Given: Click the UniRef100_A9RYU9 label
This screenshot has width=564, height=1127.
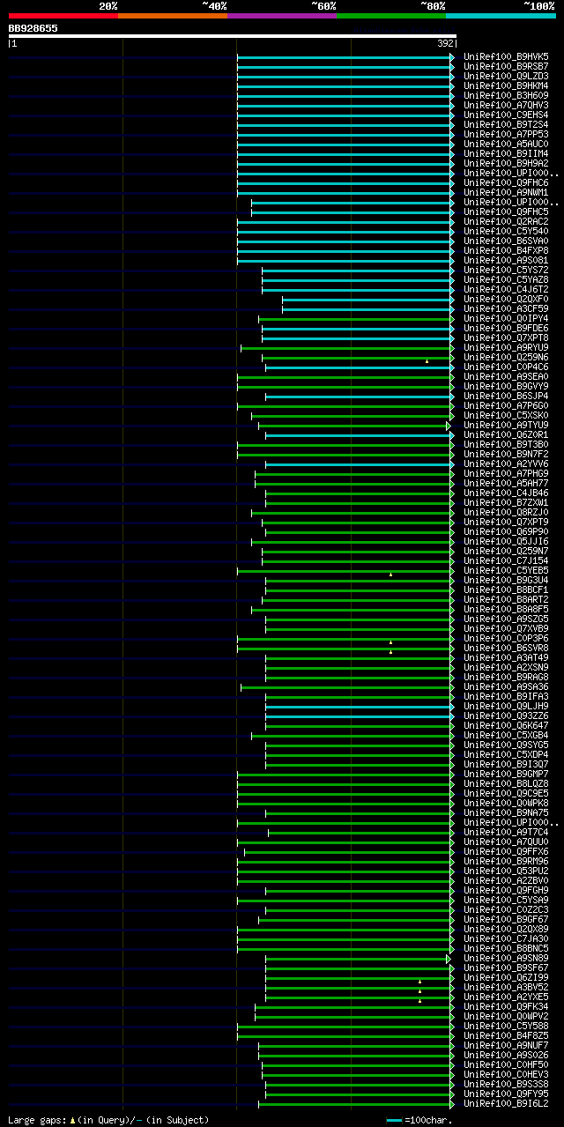Looking at the screenshot, I should [x=506, y=347].
